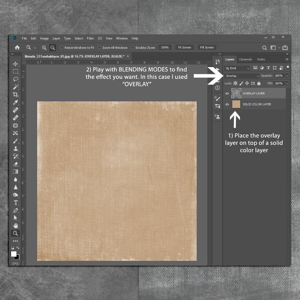300x300 pixels.
Task: Enable Zoom All Windows checkbox
Action: coord(99,48)
